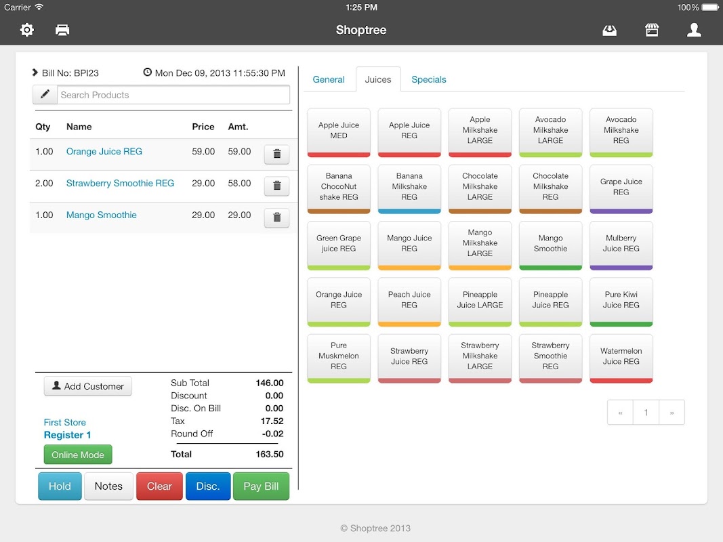
Task: Add Strawberry Milkshake LARGE product
Action: [x=480, y=358]
